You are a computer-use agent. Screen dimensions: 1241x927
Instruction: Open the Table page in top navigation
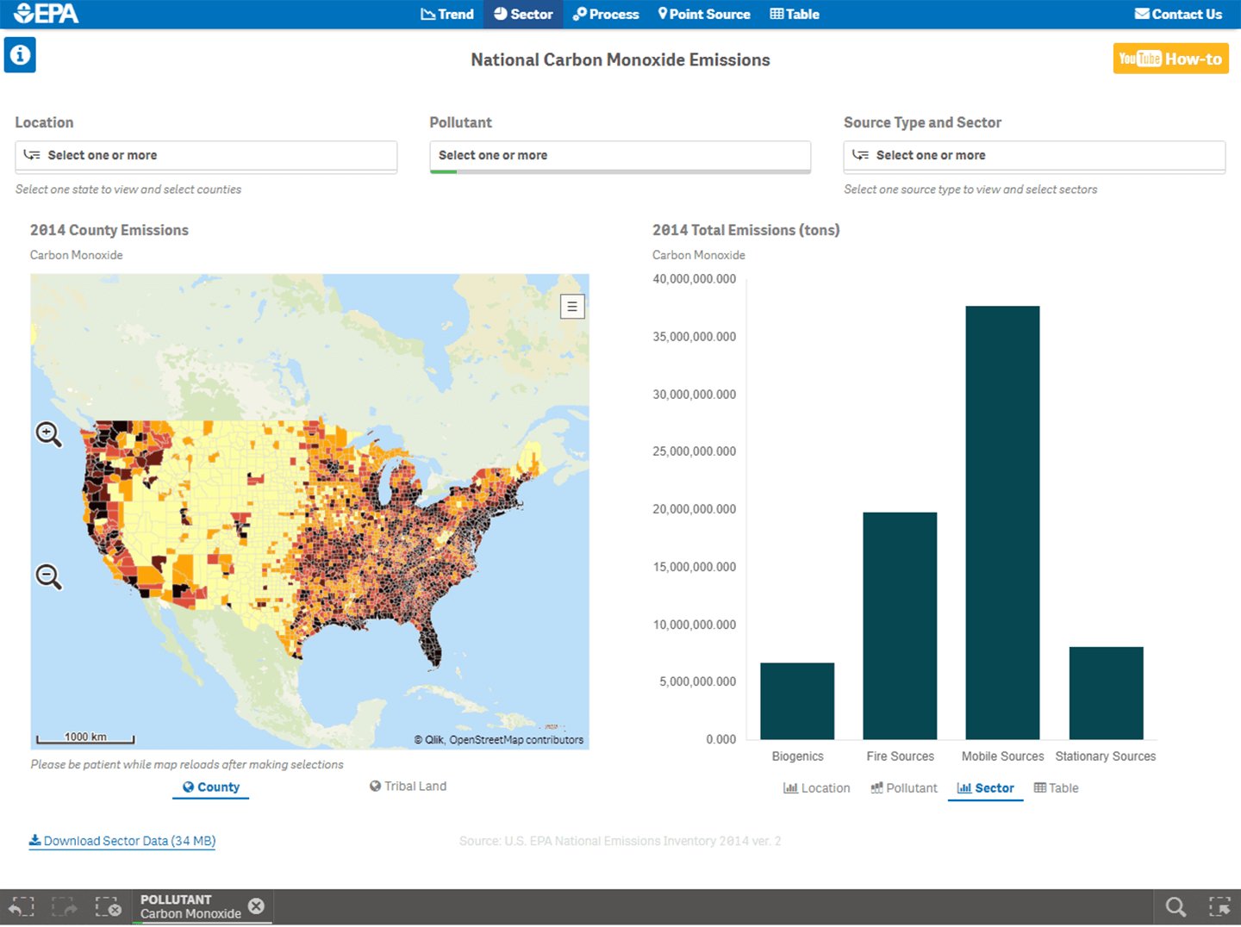[x=795, y=14]
